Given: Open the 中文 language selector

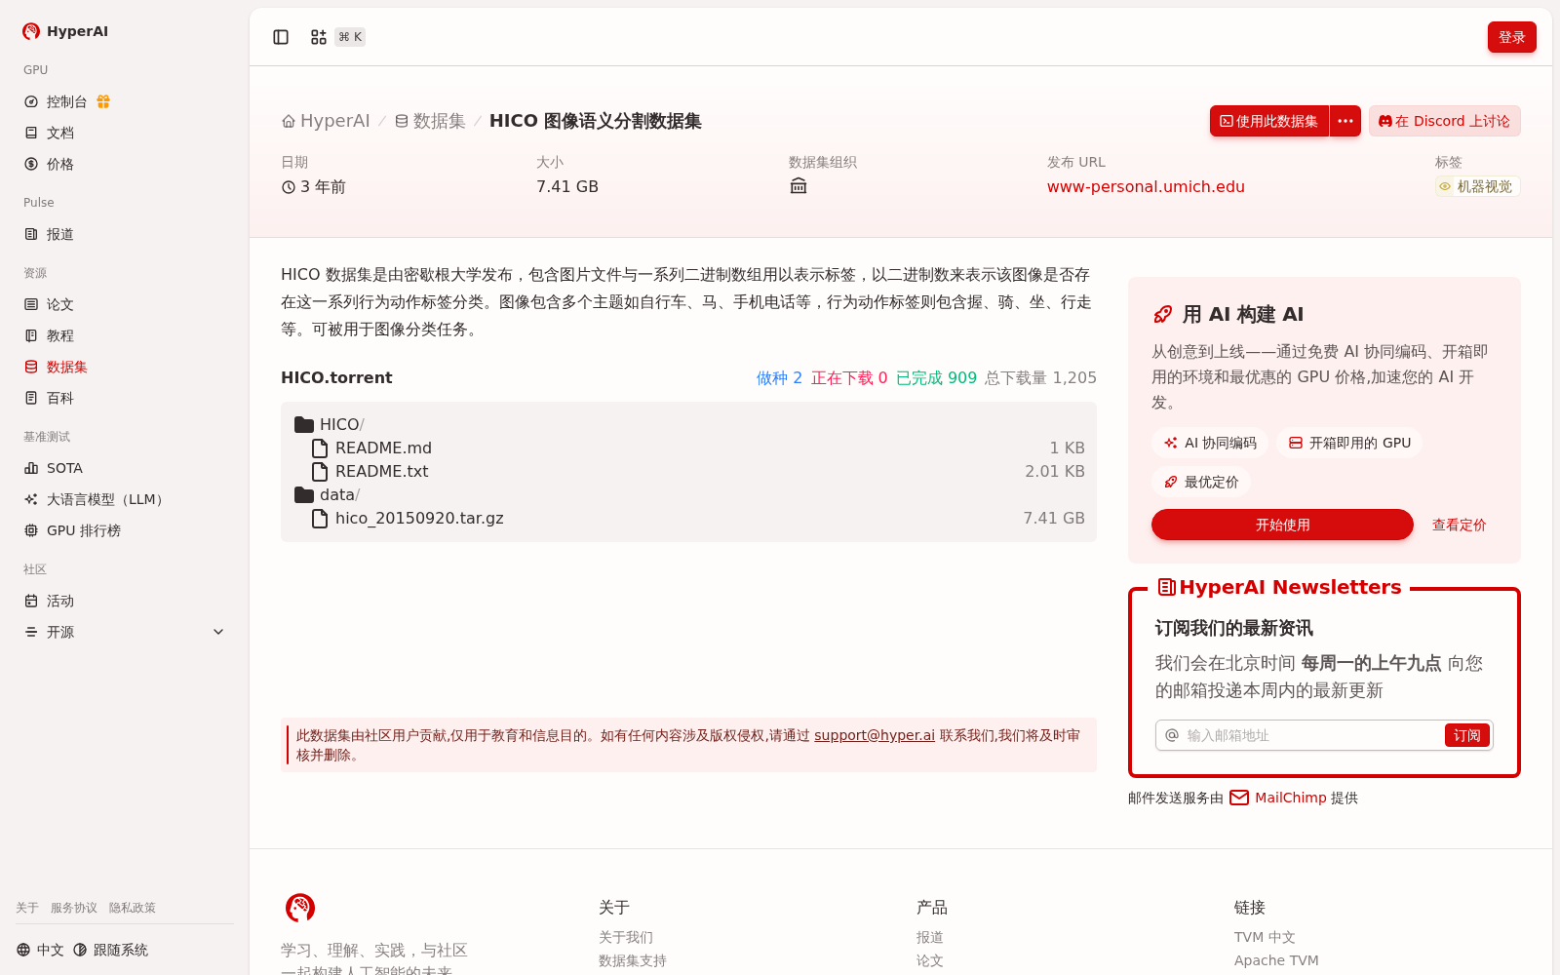Looking at the screenshot, I should [x=40, y=950].
